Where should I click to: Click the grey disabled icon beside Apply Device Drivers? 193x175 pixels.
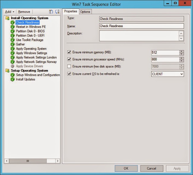[x=12, y=66]
